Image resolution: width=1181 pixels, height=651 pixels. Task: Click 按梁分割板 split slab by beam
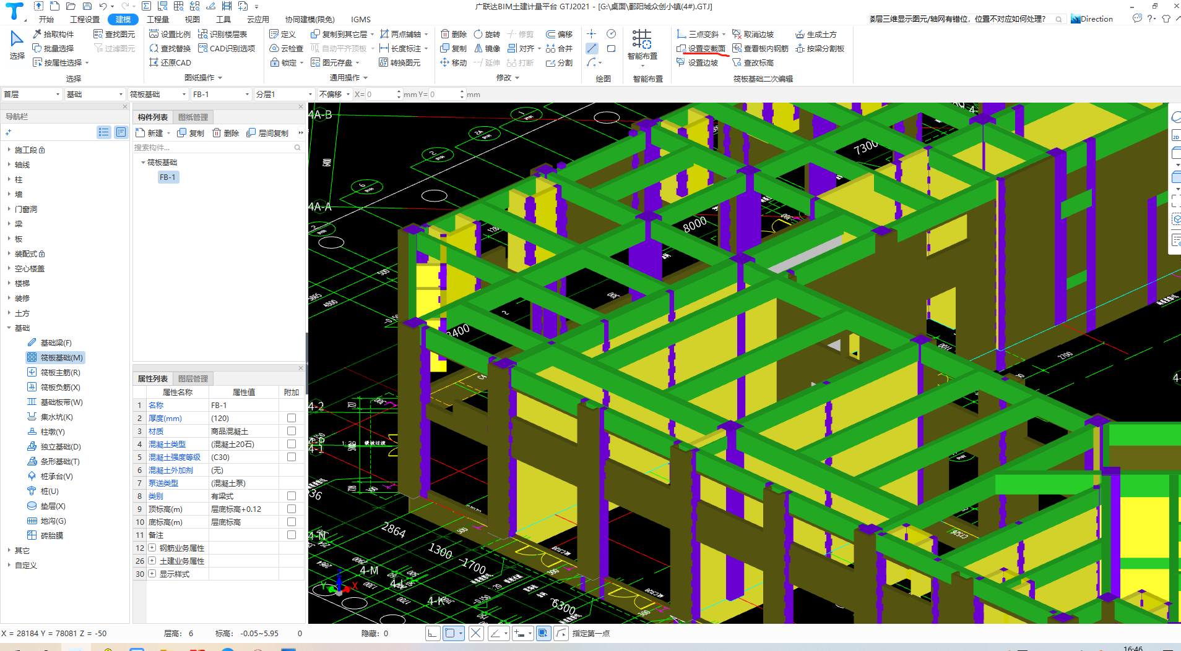click(820, 48)
